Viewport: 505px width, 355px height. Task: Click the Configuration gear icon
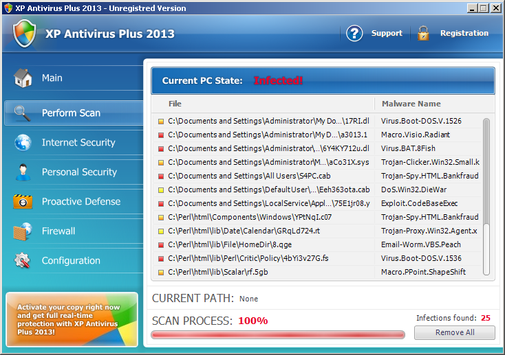[23, 260]
